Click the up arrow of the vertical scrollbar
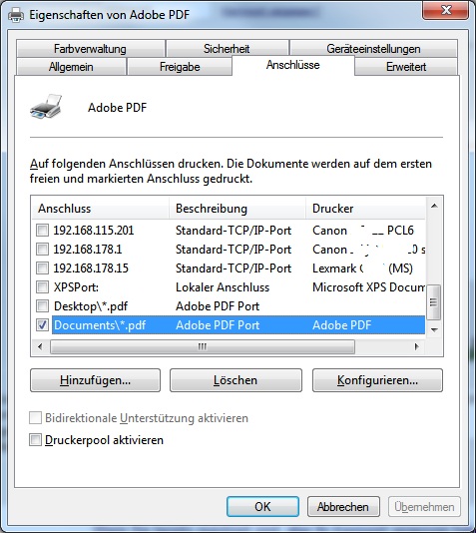Image resolution: width=476 pixels, height=533 pixels. (x=434, y=206)
